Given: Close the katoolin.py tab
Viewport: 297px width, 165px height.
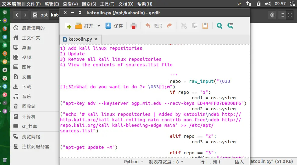Looking at the screenshot, I should (96, 39).
